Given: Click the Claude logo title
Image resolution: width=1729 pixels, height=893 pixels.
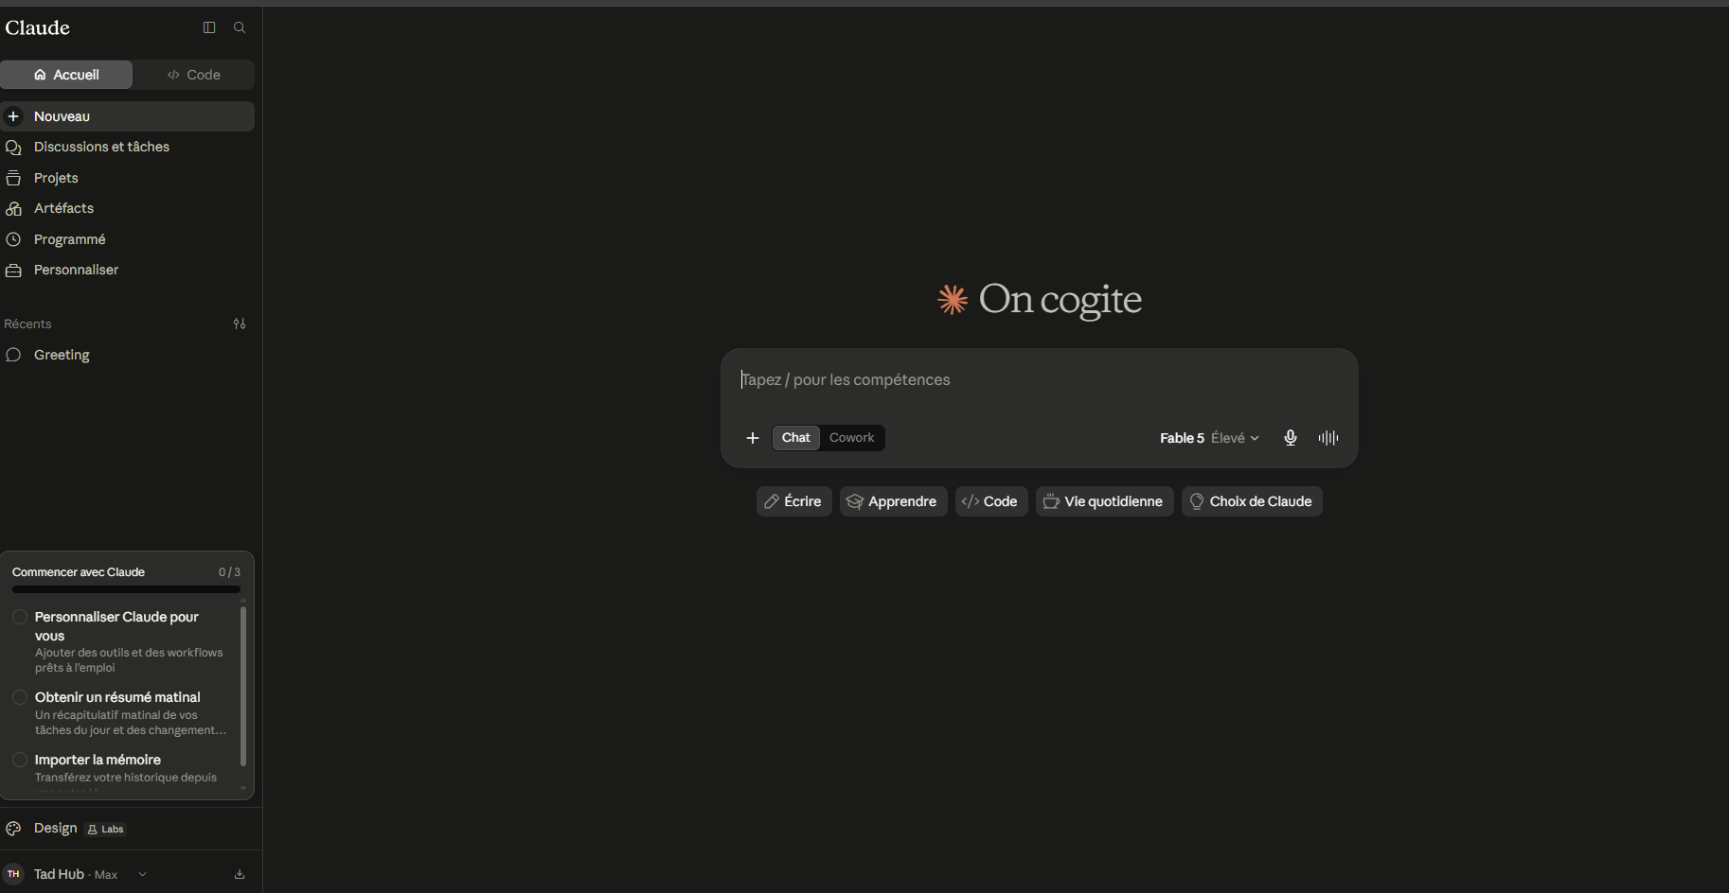Looking at the screenshot, I should pyautogui.click(x=38, y=27).
